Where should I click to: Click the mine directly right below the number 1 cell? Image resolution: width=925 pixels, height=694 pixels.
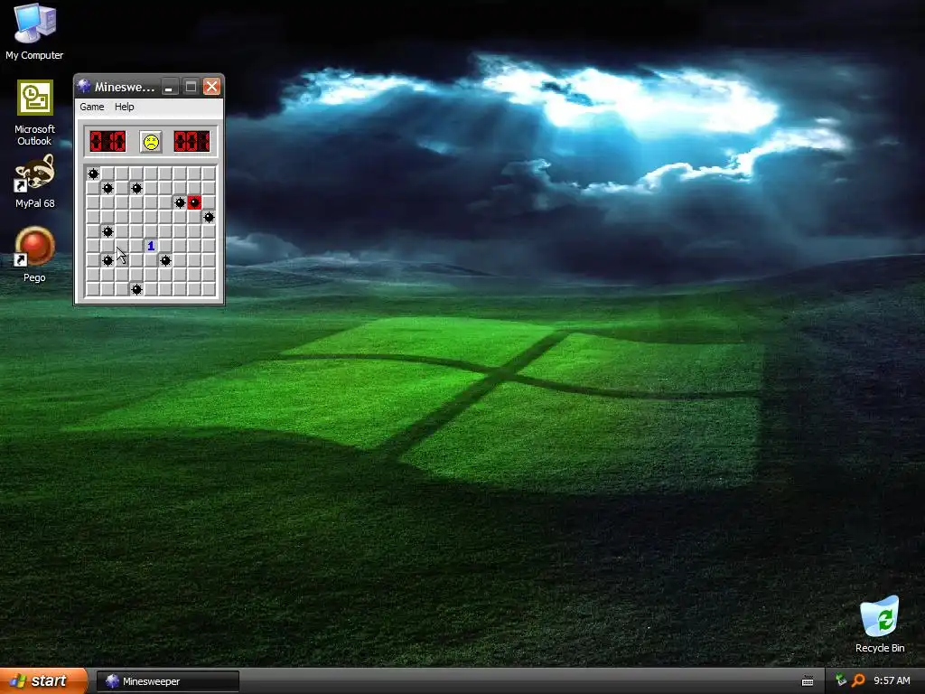[x=165, y=260]
